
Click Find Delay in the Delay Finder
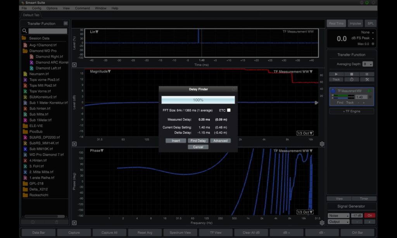tap(198, 141)
